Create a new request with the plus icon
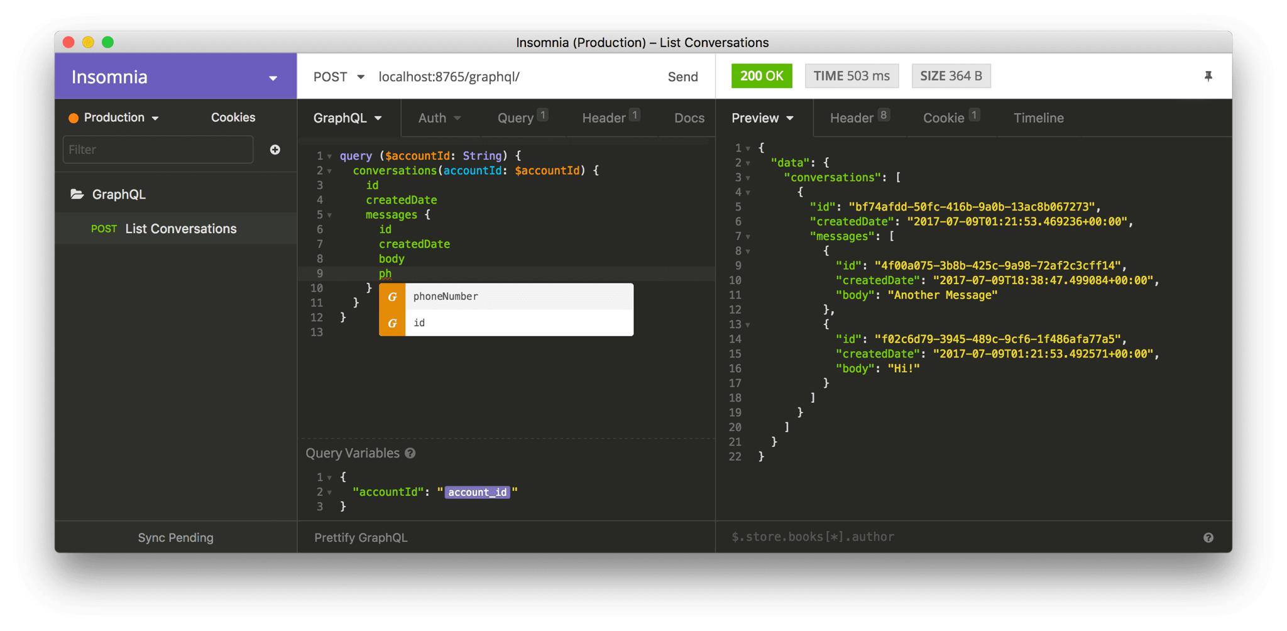 [275, 150]
